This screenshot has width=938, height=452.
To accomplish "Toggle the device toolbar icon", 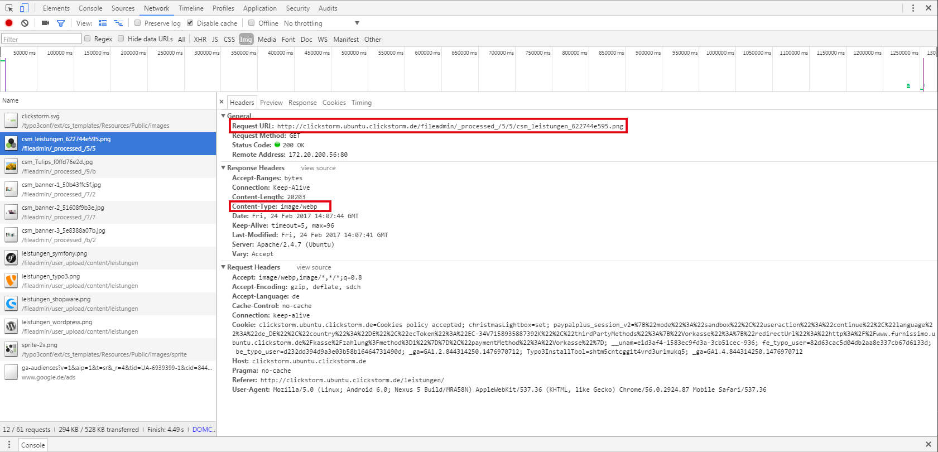I will (24, 8).
